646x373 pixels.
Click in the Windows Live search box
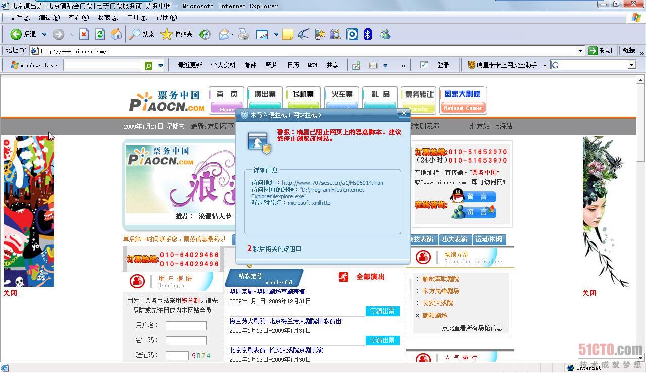(x=103, y=65)
